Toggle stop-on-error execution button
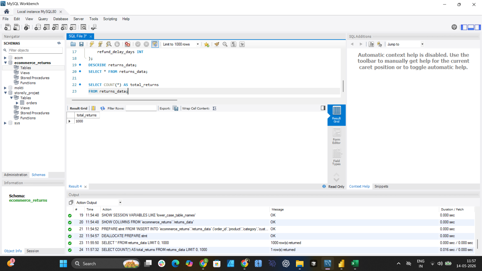The image size is (482, 271). click(x=128, y=44)
